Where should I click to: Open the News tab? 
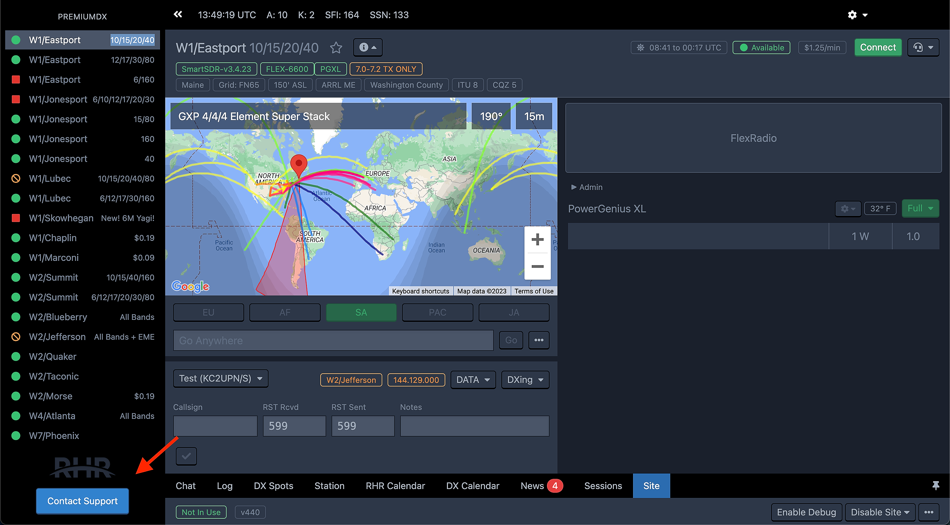(x=533, y=486)
